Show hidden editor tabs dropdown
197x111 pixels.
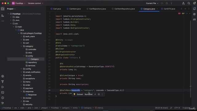185,9
